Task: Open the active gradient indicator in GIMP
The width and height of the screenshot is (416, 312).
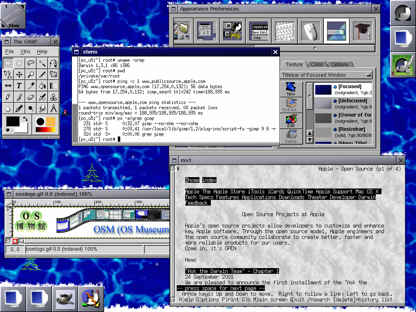Action: (45, 130)
